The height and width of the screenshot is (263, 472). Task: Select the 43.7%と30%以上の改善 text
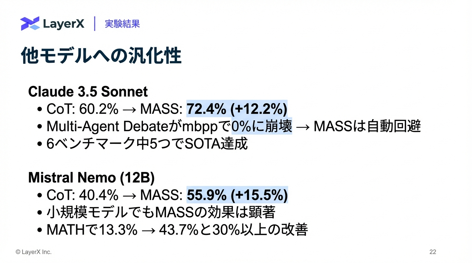233,230
